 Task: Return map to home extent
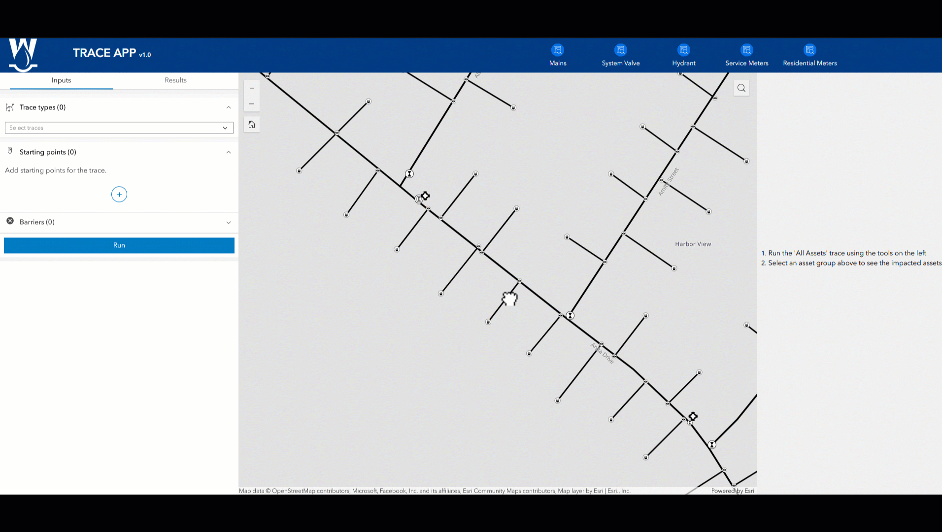click(252, 125)
